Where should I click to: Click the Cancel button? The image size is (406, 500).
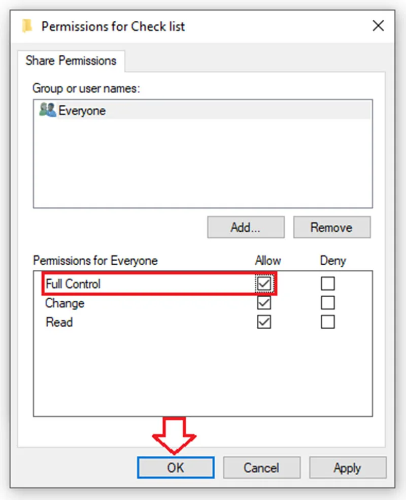tap(261, 468)
